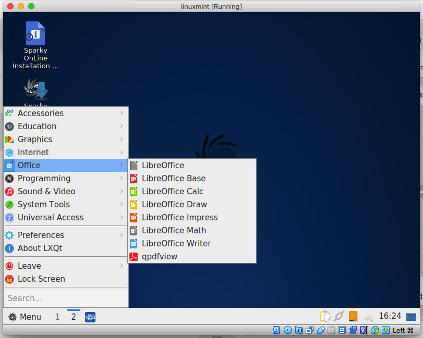Select the highlighted Office menu category
423x338 pixels.
point(66,166)
